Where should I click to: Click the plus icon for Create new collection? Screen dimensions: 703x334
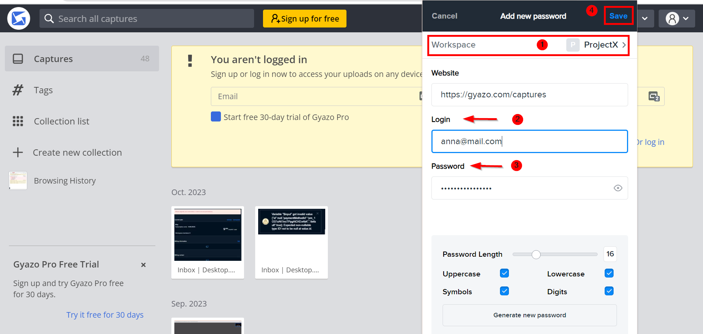pos(18,152)
